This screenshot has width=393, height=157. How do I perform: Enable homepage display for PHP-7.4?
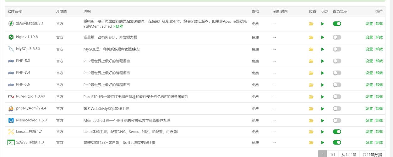[337, 73]
